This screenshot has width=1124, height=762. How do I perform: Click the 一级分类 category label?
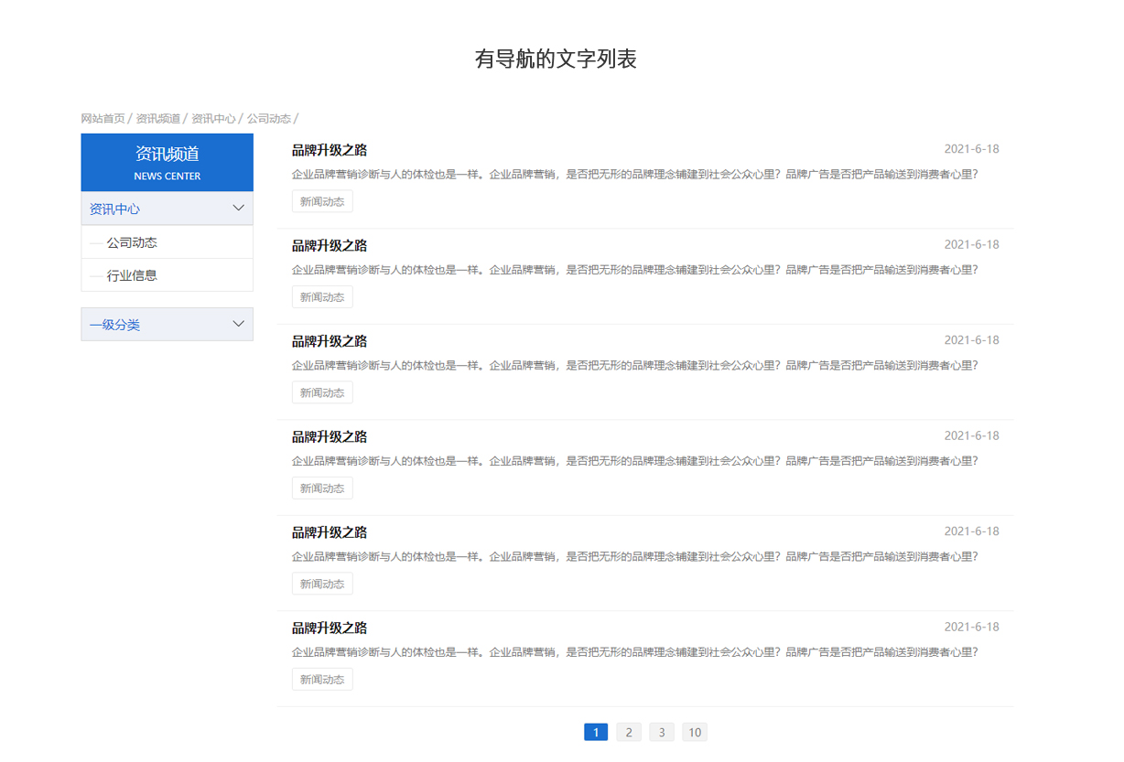pyautogui.click(x=114, y=325)
